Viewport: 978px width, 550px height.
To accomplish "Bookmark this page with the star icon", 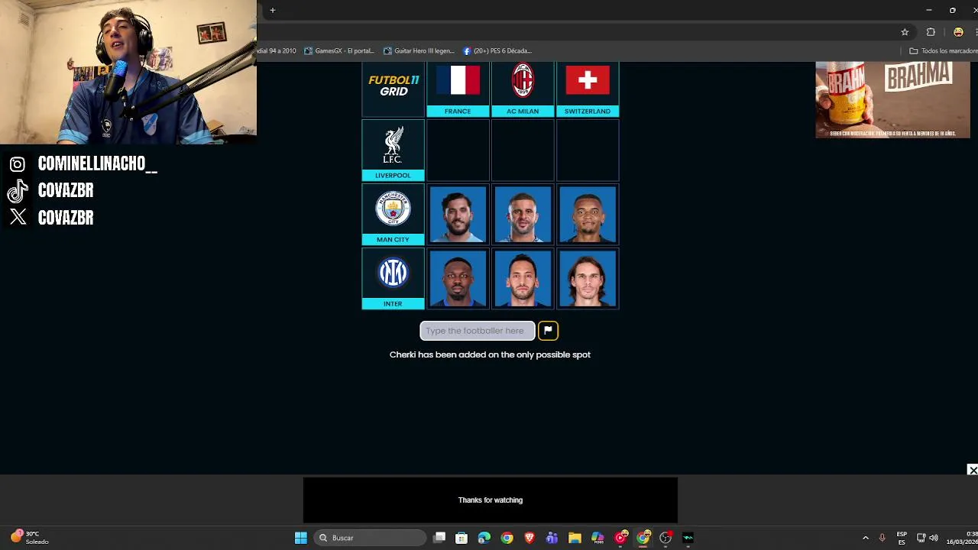I will coord(905,32).
